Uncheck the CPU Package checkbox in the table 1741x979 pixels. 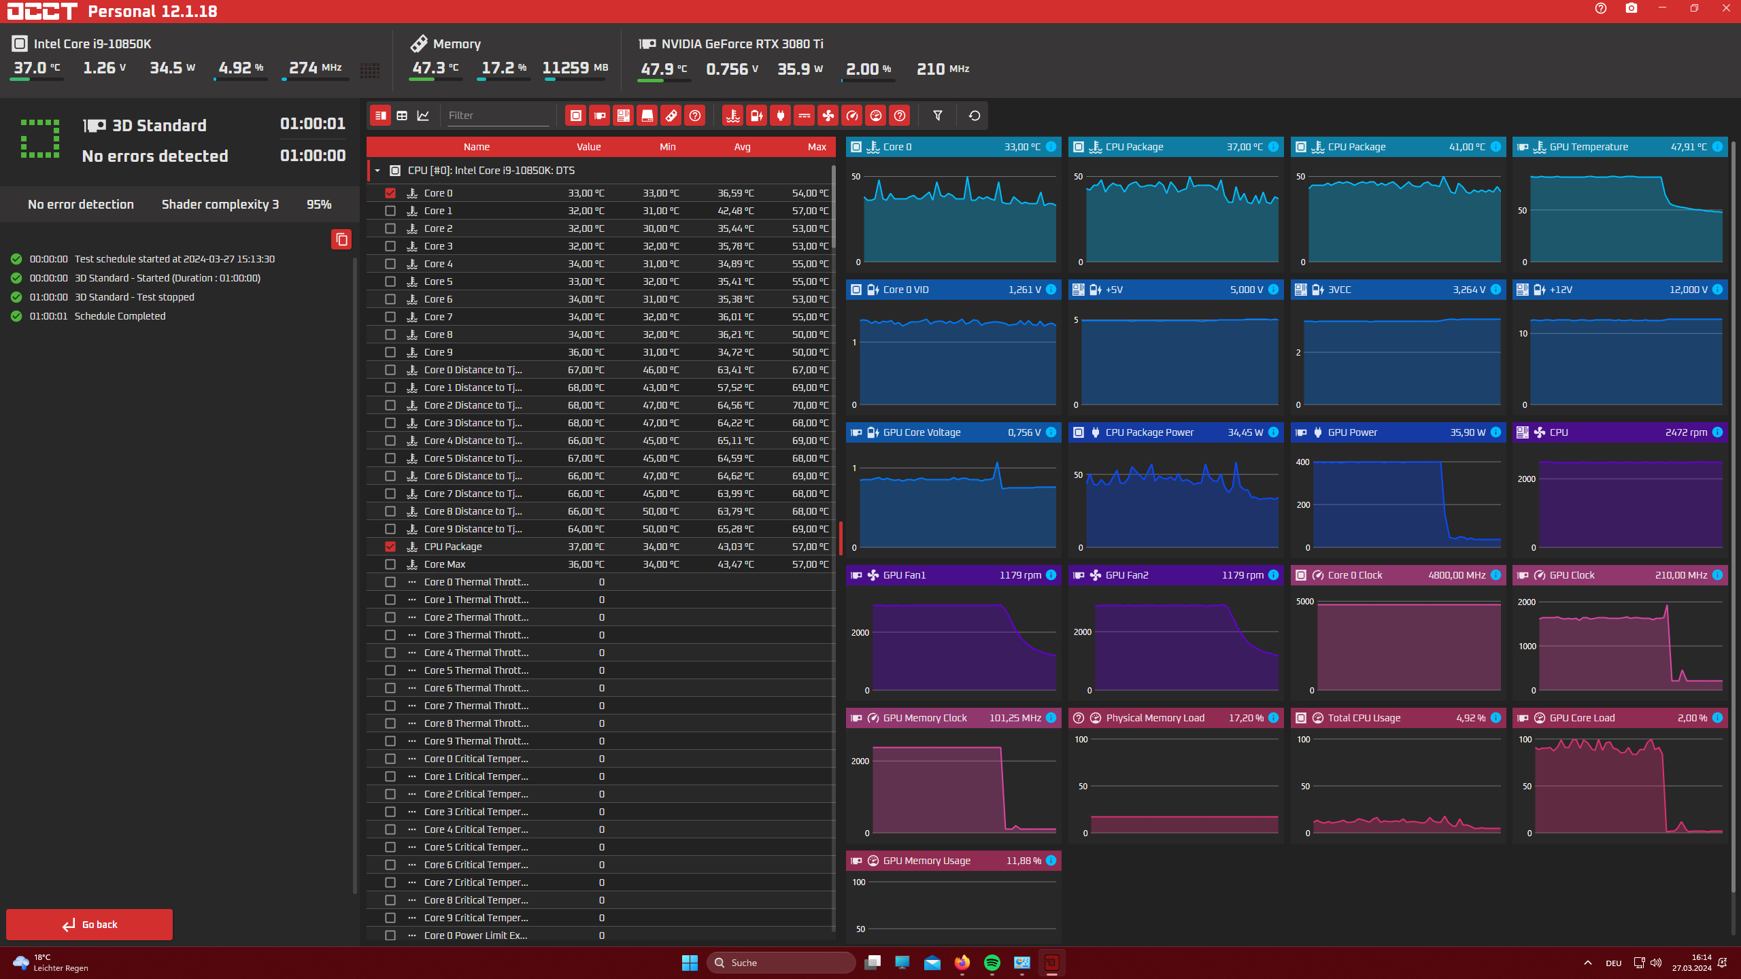tap(390, 547)
